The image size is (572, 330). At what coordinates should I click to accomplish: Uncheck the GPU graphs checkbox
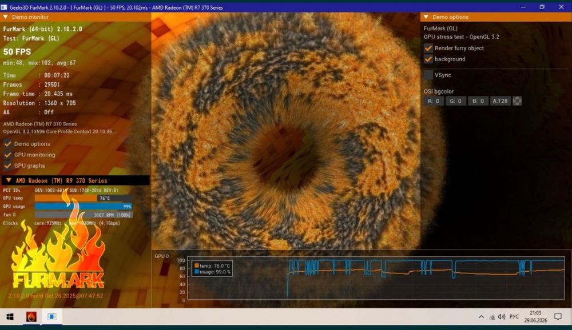click(7, 166)
